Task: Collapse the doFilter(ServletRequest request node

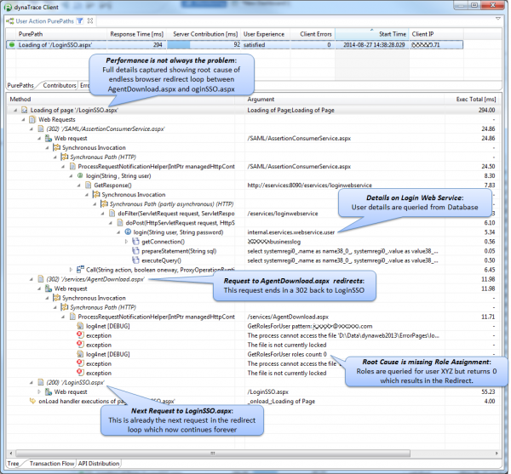Action: point(103,214)
